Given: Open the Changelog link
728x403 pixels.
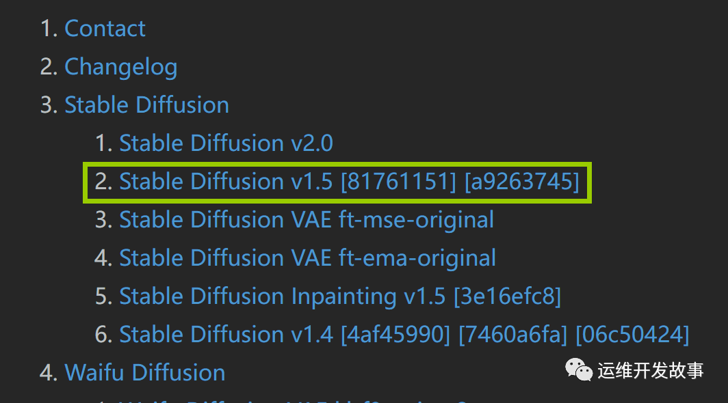Looking at the screenshot, I should (120, 67).
